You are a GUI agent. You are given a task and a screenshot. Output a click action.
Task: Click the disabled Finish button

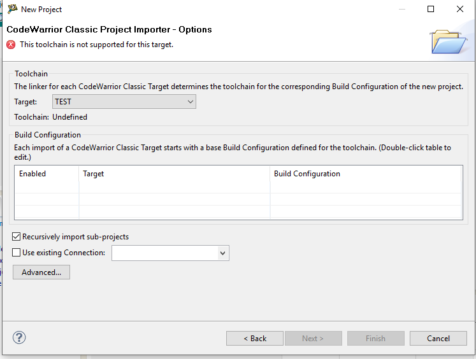pyautogui.click(x=375, y=338)
